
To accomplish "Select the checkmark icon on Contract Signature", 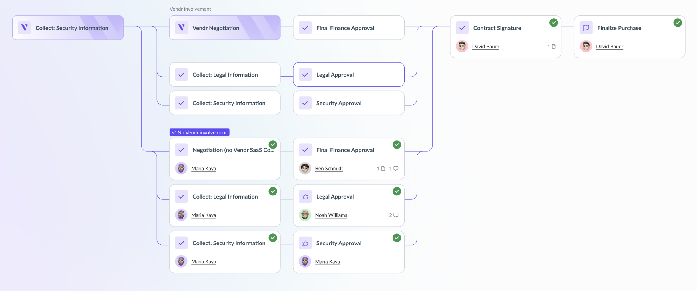I will [462, 28].
